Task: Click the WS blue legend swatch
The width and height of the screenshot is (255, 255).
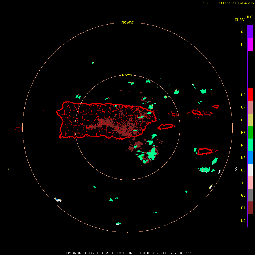Action: [250, 158]
